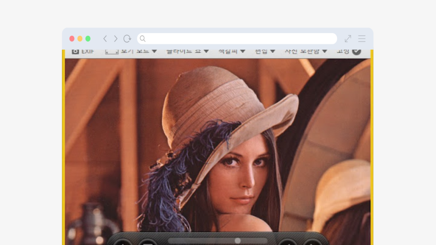This screenshot has height=245, width=436.
Task: Click the browser back arrow
Action: [x=105, y=39]
